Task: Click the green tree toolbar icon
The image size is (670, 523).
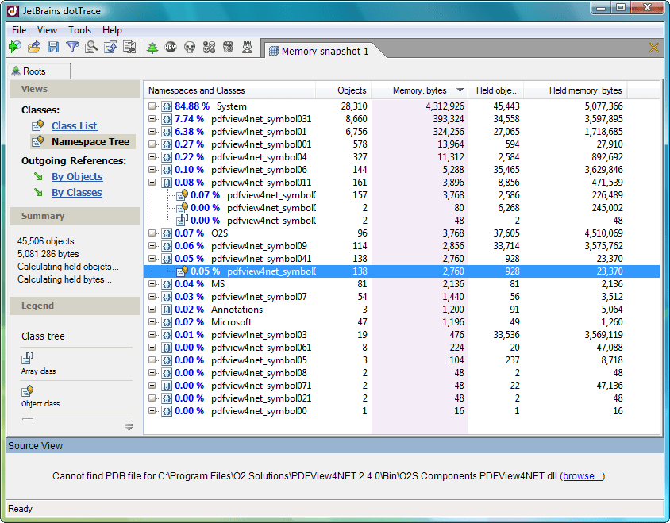Action: 152,48
